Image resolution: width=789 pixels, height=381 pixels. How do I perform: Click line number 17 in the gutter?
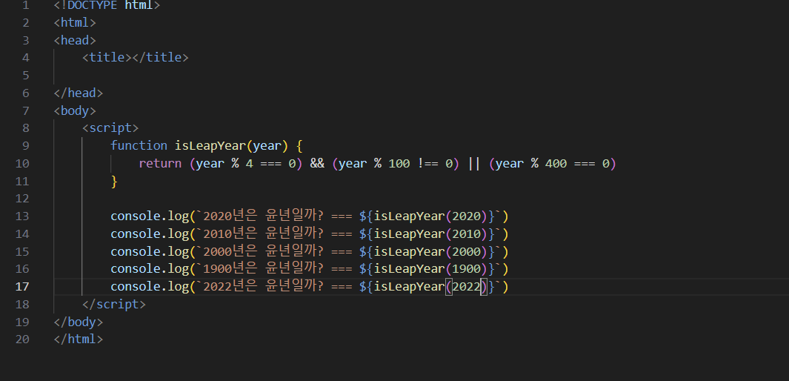(x=22, y=287)
